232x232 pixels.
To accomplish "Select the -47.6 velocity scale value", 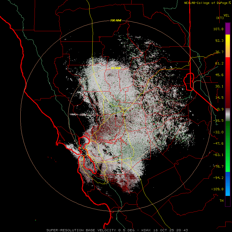I will (x=218, y=144).
